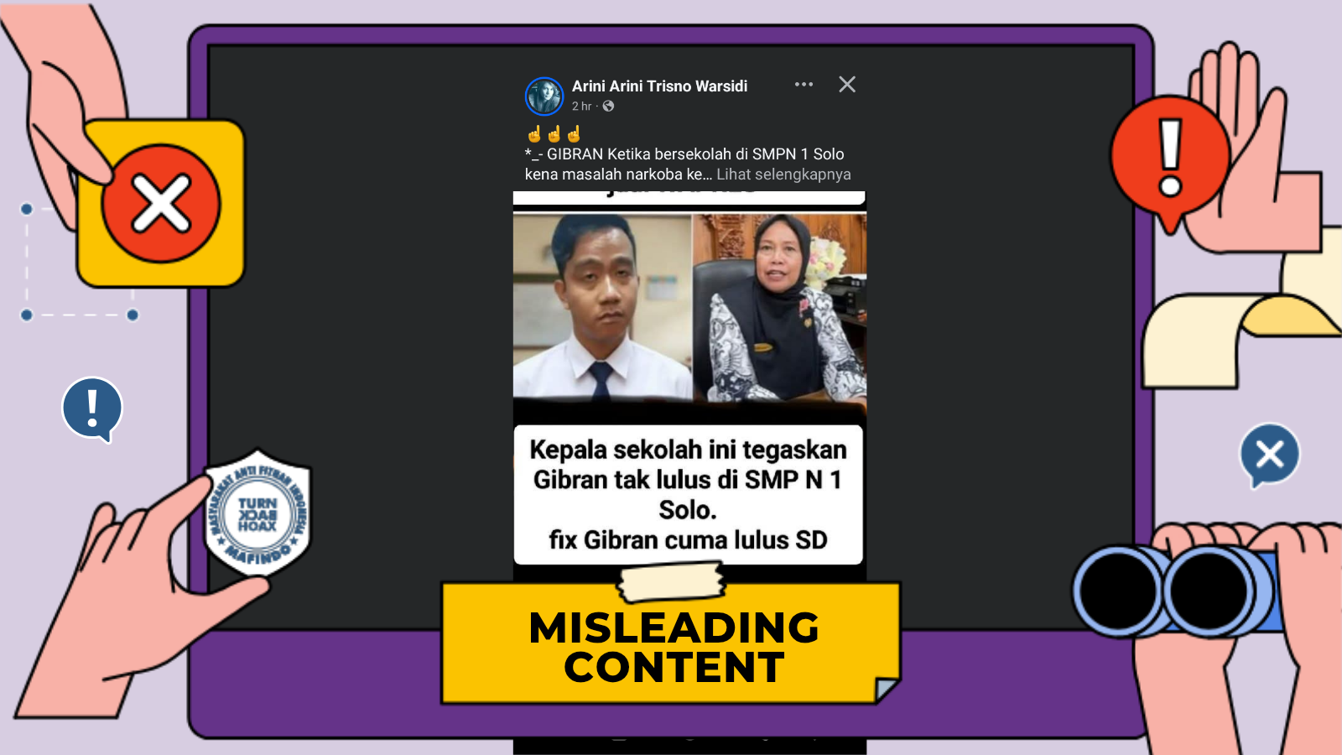The image size is (1342, 755).
Task: Select the red X icon on yellow square
Action: pos(161,204)
